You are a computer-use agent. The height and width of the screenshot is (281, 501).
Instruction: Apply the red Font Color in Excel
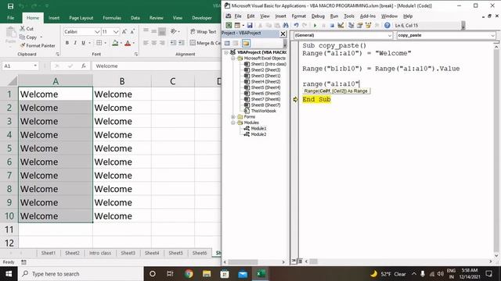point(128,43)
